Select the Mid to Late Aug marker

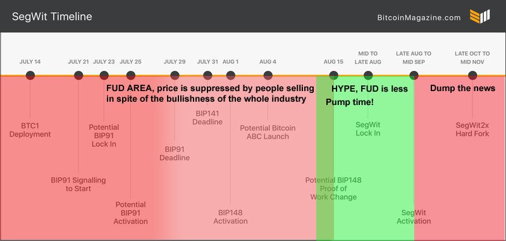[x=368, y=75]
